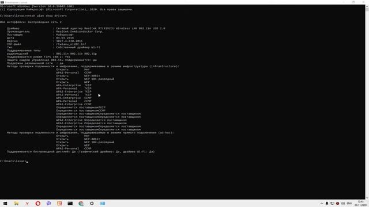Click the red recording tray icon

[337, 204]
